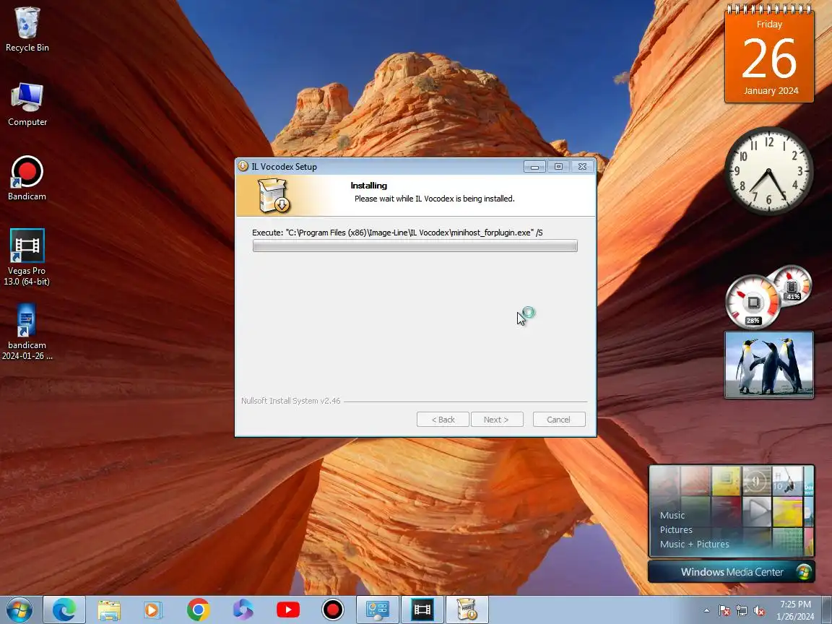
Task: Click the Nullsoft Install System v2.46 label
Action: tap(291, 401)
